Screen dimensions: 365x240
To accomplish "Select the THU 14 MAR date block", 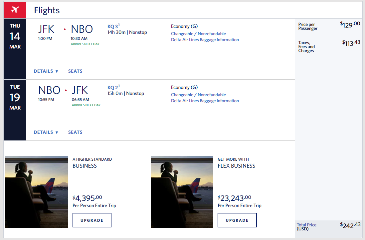I will click(x=15, y=37).
